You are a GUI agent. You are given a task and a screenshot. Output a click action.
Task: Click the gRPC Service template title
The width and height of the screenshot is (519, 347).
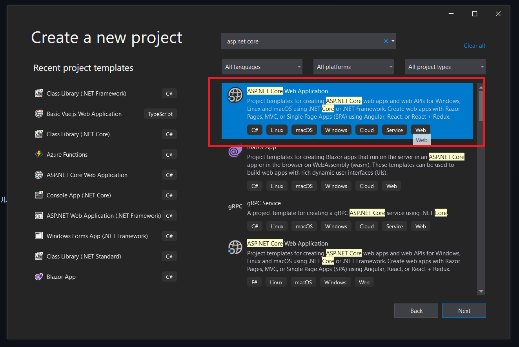(264, 203)
